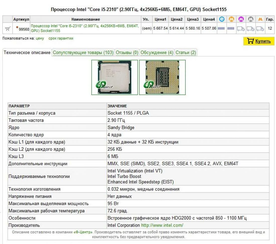The width and height of the screenshot is (276, 244).
Task: Click delivery truck icon under purple metro column
Action: tap(241, 29)
